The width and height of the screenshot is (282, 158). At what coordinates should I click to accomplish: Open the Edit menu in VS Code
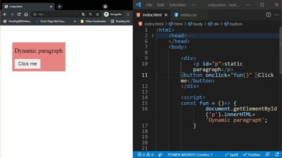tap(160, 5)
